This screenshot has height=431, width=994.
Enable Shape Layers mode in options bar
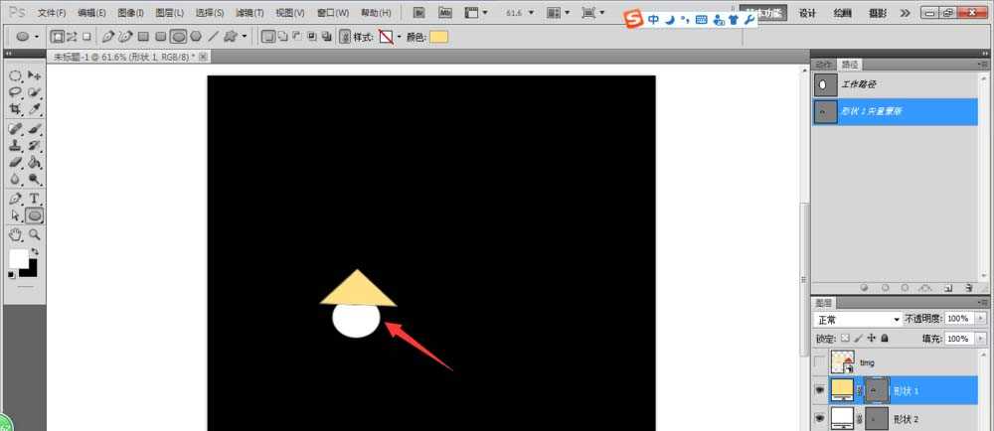tap(57, 37)
